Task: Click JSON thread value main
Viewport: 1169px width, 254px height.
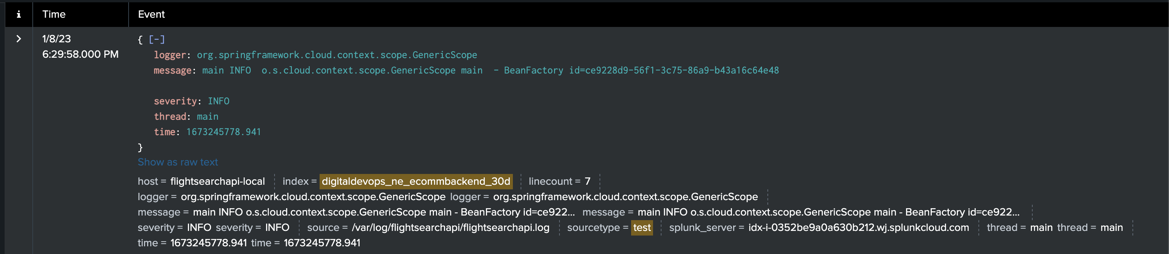Action: tap(208, 117)
